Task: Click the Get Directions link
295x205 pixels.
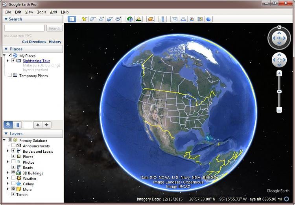Action: pyautogui.click(x=34, y=42)
